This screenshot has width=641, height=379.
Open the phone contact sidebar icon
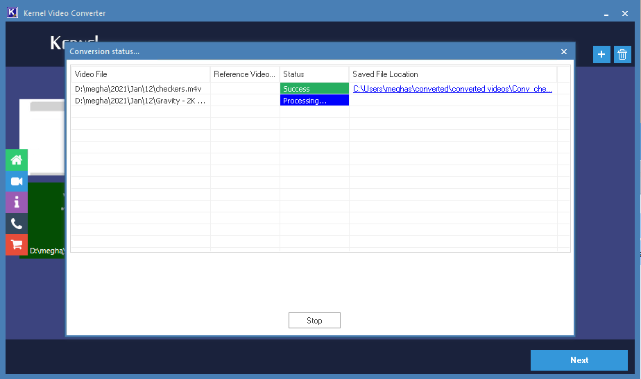(x=17, y=224)
